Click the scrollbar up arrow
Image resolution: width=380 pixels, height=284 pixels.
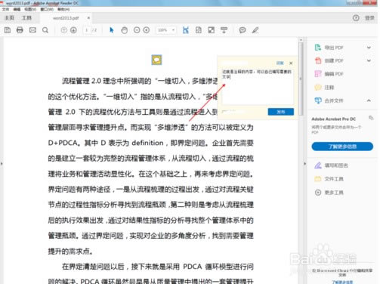301,40
